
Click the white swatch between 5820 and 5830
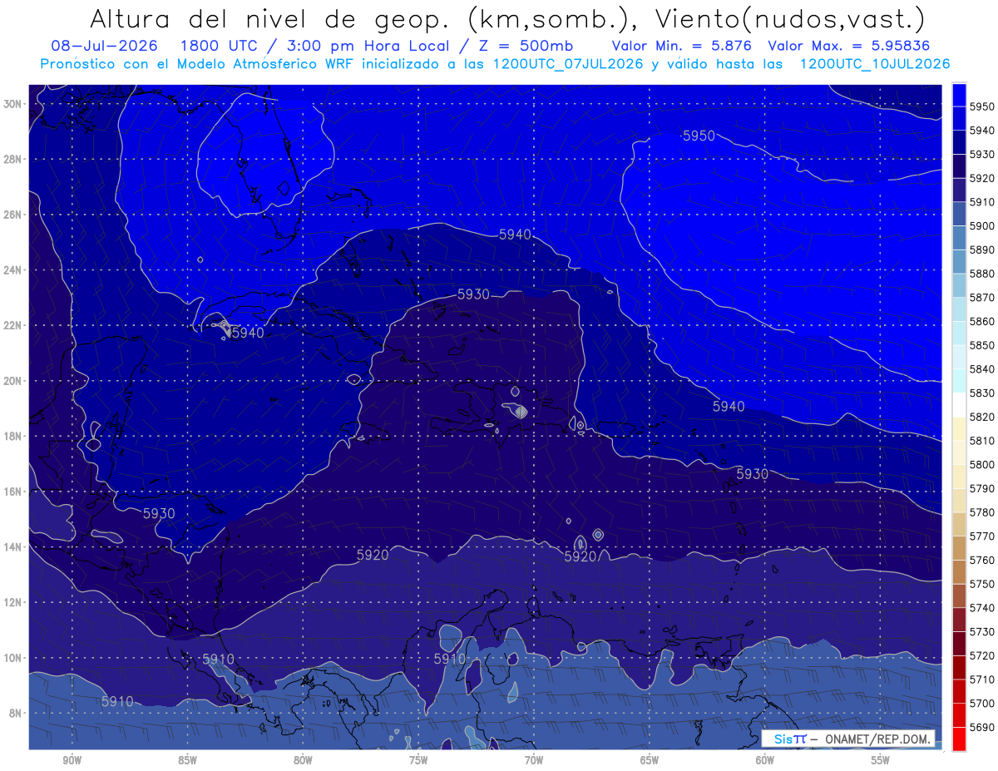(x=959, y=405)
